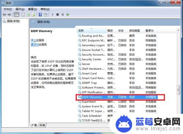Viewport: 183px width, 134px height.
Task: Click the gear icon beside Task Scheduler
Action: (x=80, y=116)
